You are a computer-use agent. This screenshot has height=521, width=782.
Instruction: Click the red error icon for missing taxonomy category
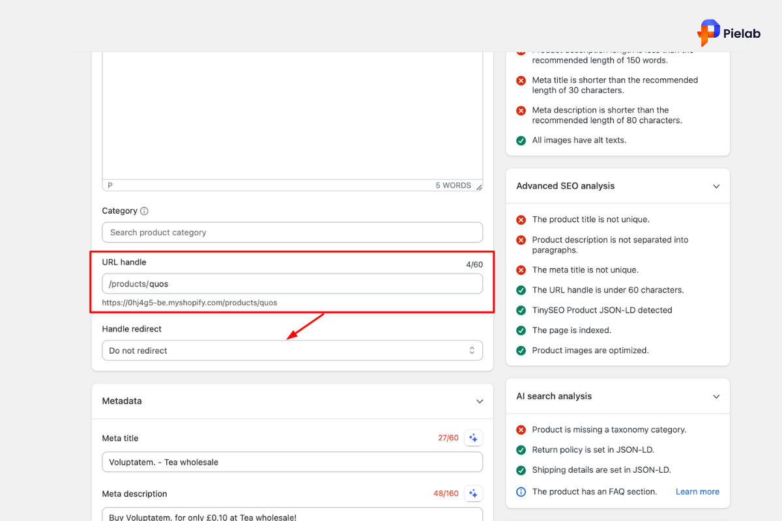pos(521,430)
